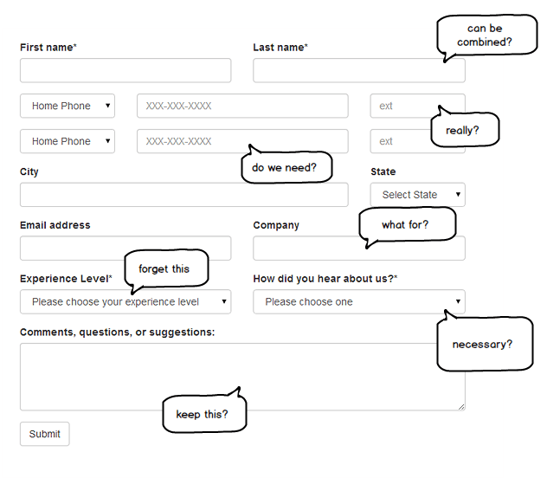547x478 pixels.
Task: Click the 'can be combined?' annotation bubble
Action: (x=484, y=36)
